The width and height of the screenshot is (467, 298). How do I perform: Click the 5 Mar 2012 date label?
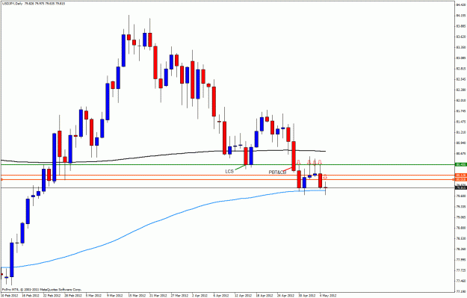tap(94, 296)
